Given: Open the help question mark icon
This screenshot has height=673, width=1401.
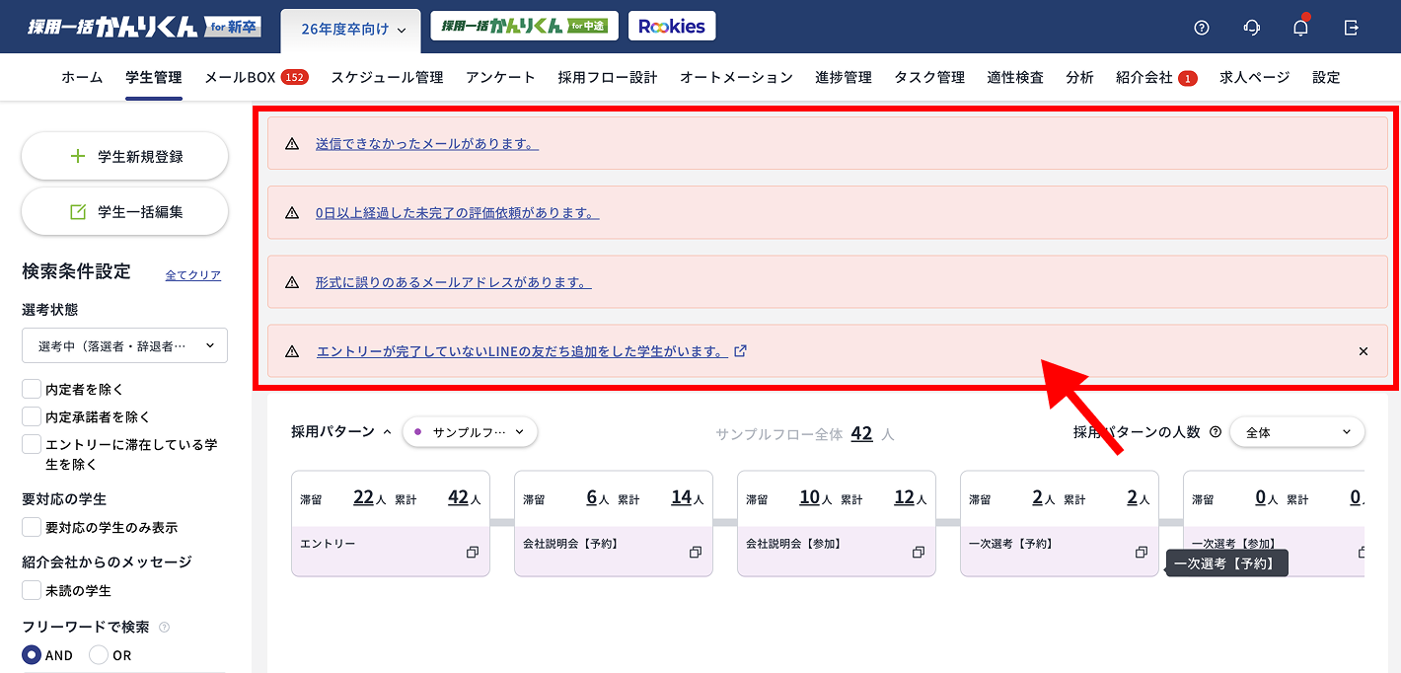Looking at the screenshot, I should (1201, 28).
